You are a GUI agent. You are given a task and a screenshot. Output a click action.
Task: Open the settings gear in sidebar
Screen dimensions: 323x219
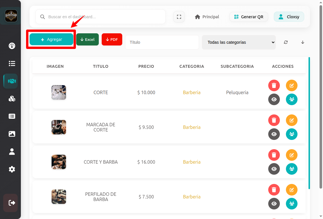(12, 169)
